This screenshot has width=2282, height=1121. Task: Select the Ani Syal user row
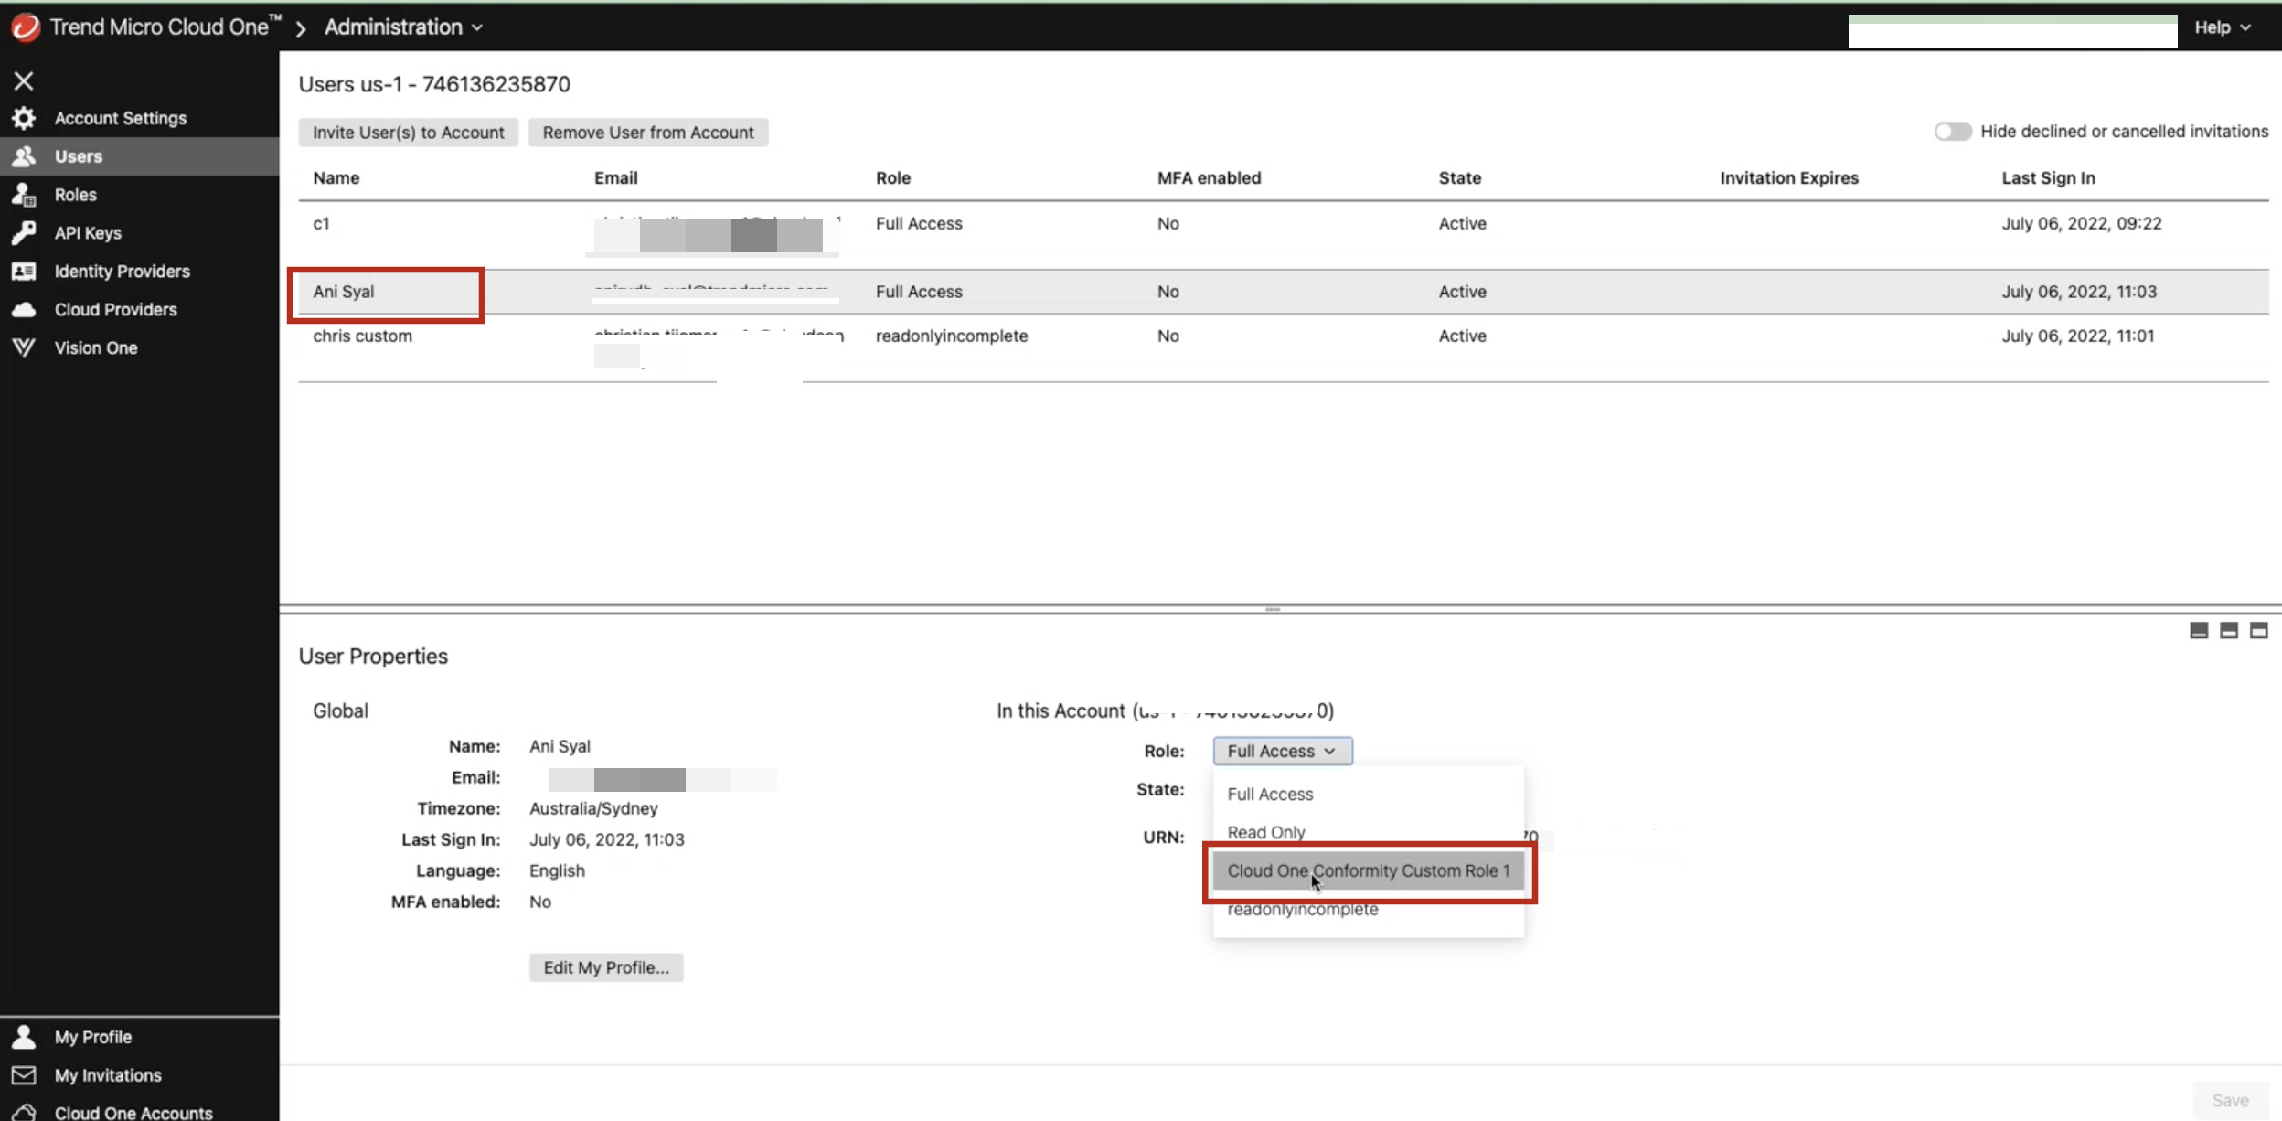pos(1283,292)
